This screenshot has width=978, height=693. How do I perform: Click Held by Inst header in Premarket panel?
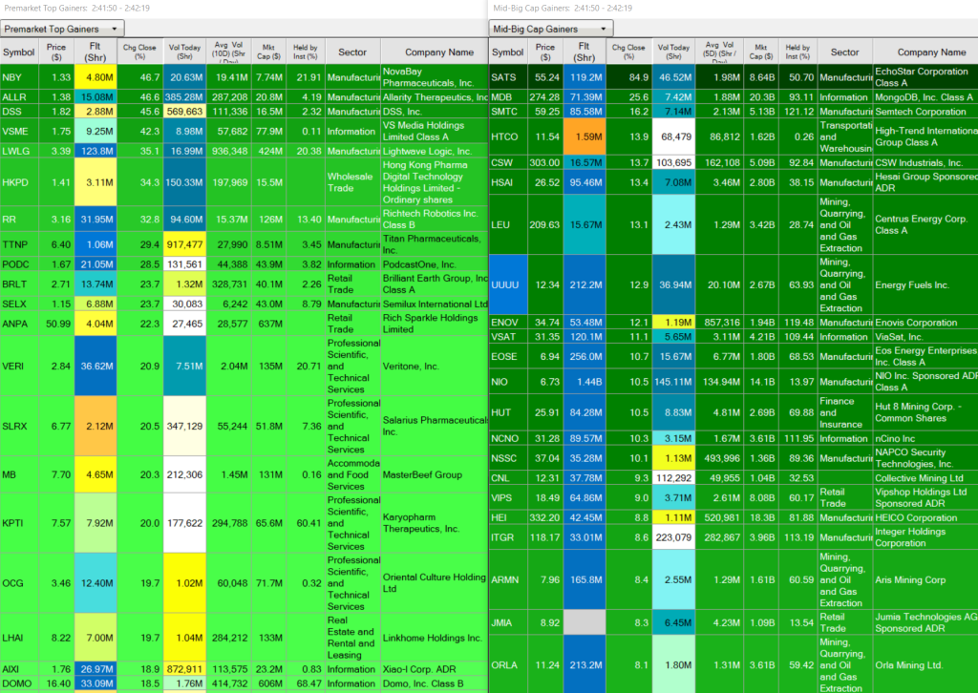(306, 52)
